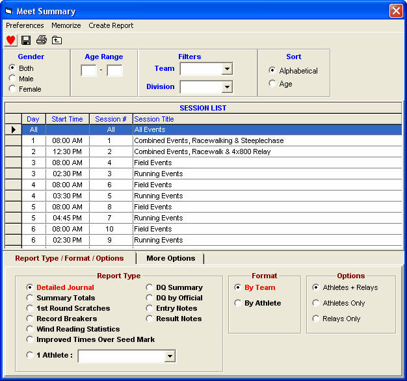The width and height of the screenshot is (407, 381).
Task: Open the Memorize menu
Action: [x=66, y=25]
